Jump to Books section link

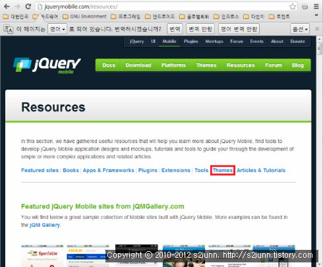pos(71,170)
